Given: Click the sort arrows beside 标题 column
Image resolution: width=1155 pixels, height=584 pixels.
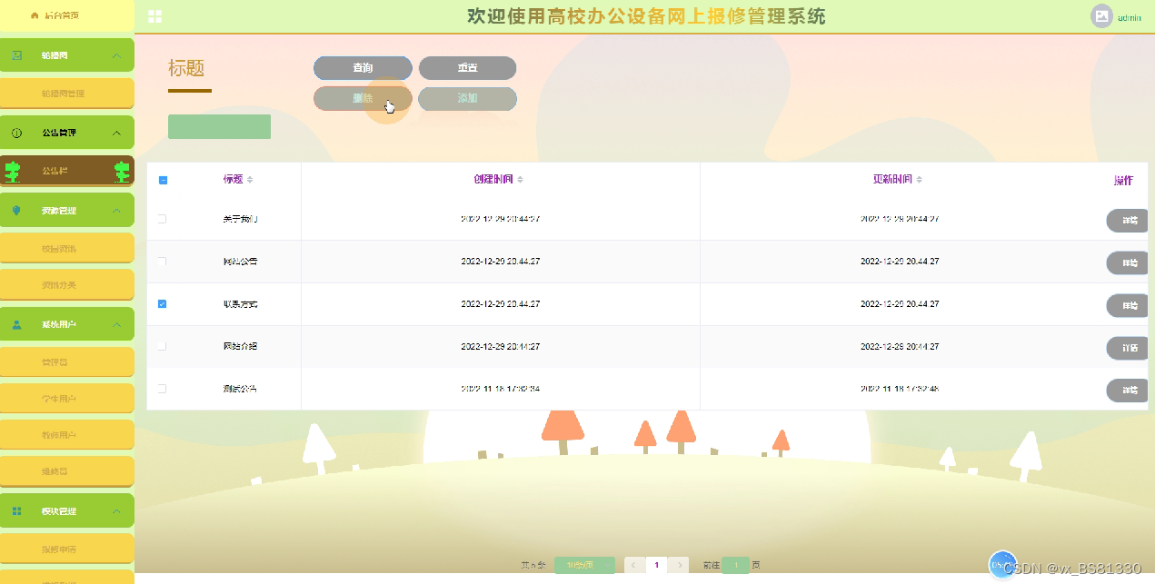Looking at the screenshot, I should pyautogui.click(x=250, y=180).
